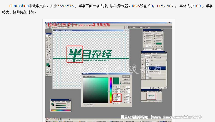Select the Zoom magnifier tool

[50, 61]
